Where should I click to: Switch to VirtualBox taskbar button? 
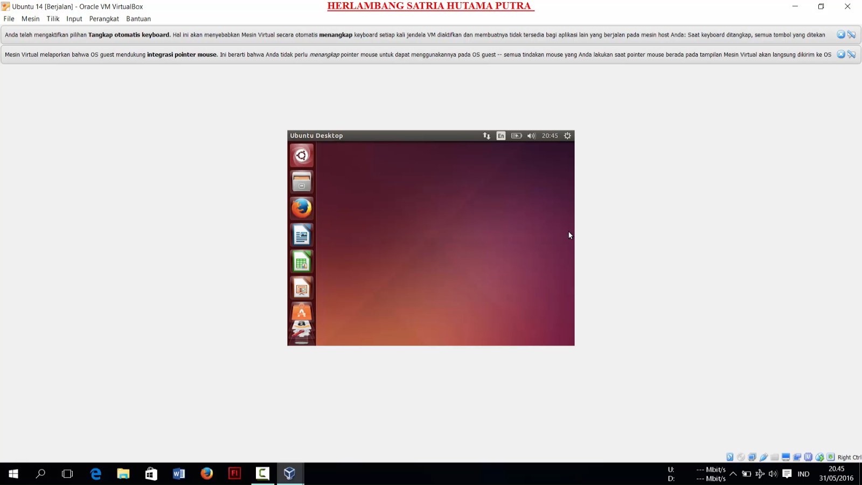290,474
